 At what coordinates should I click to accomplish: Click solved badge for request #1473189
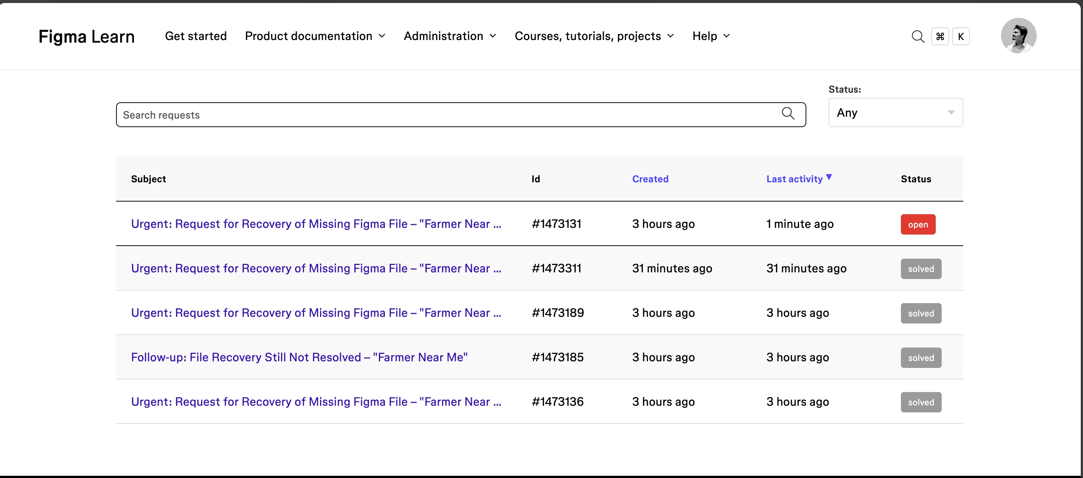tap(921, 313)
